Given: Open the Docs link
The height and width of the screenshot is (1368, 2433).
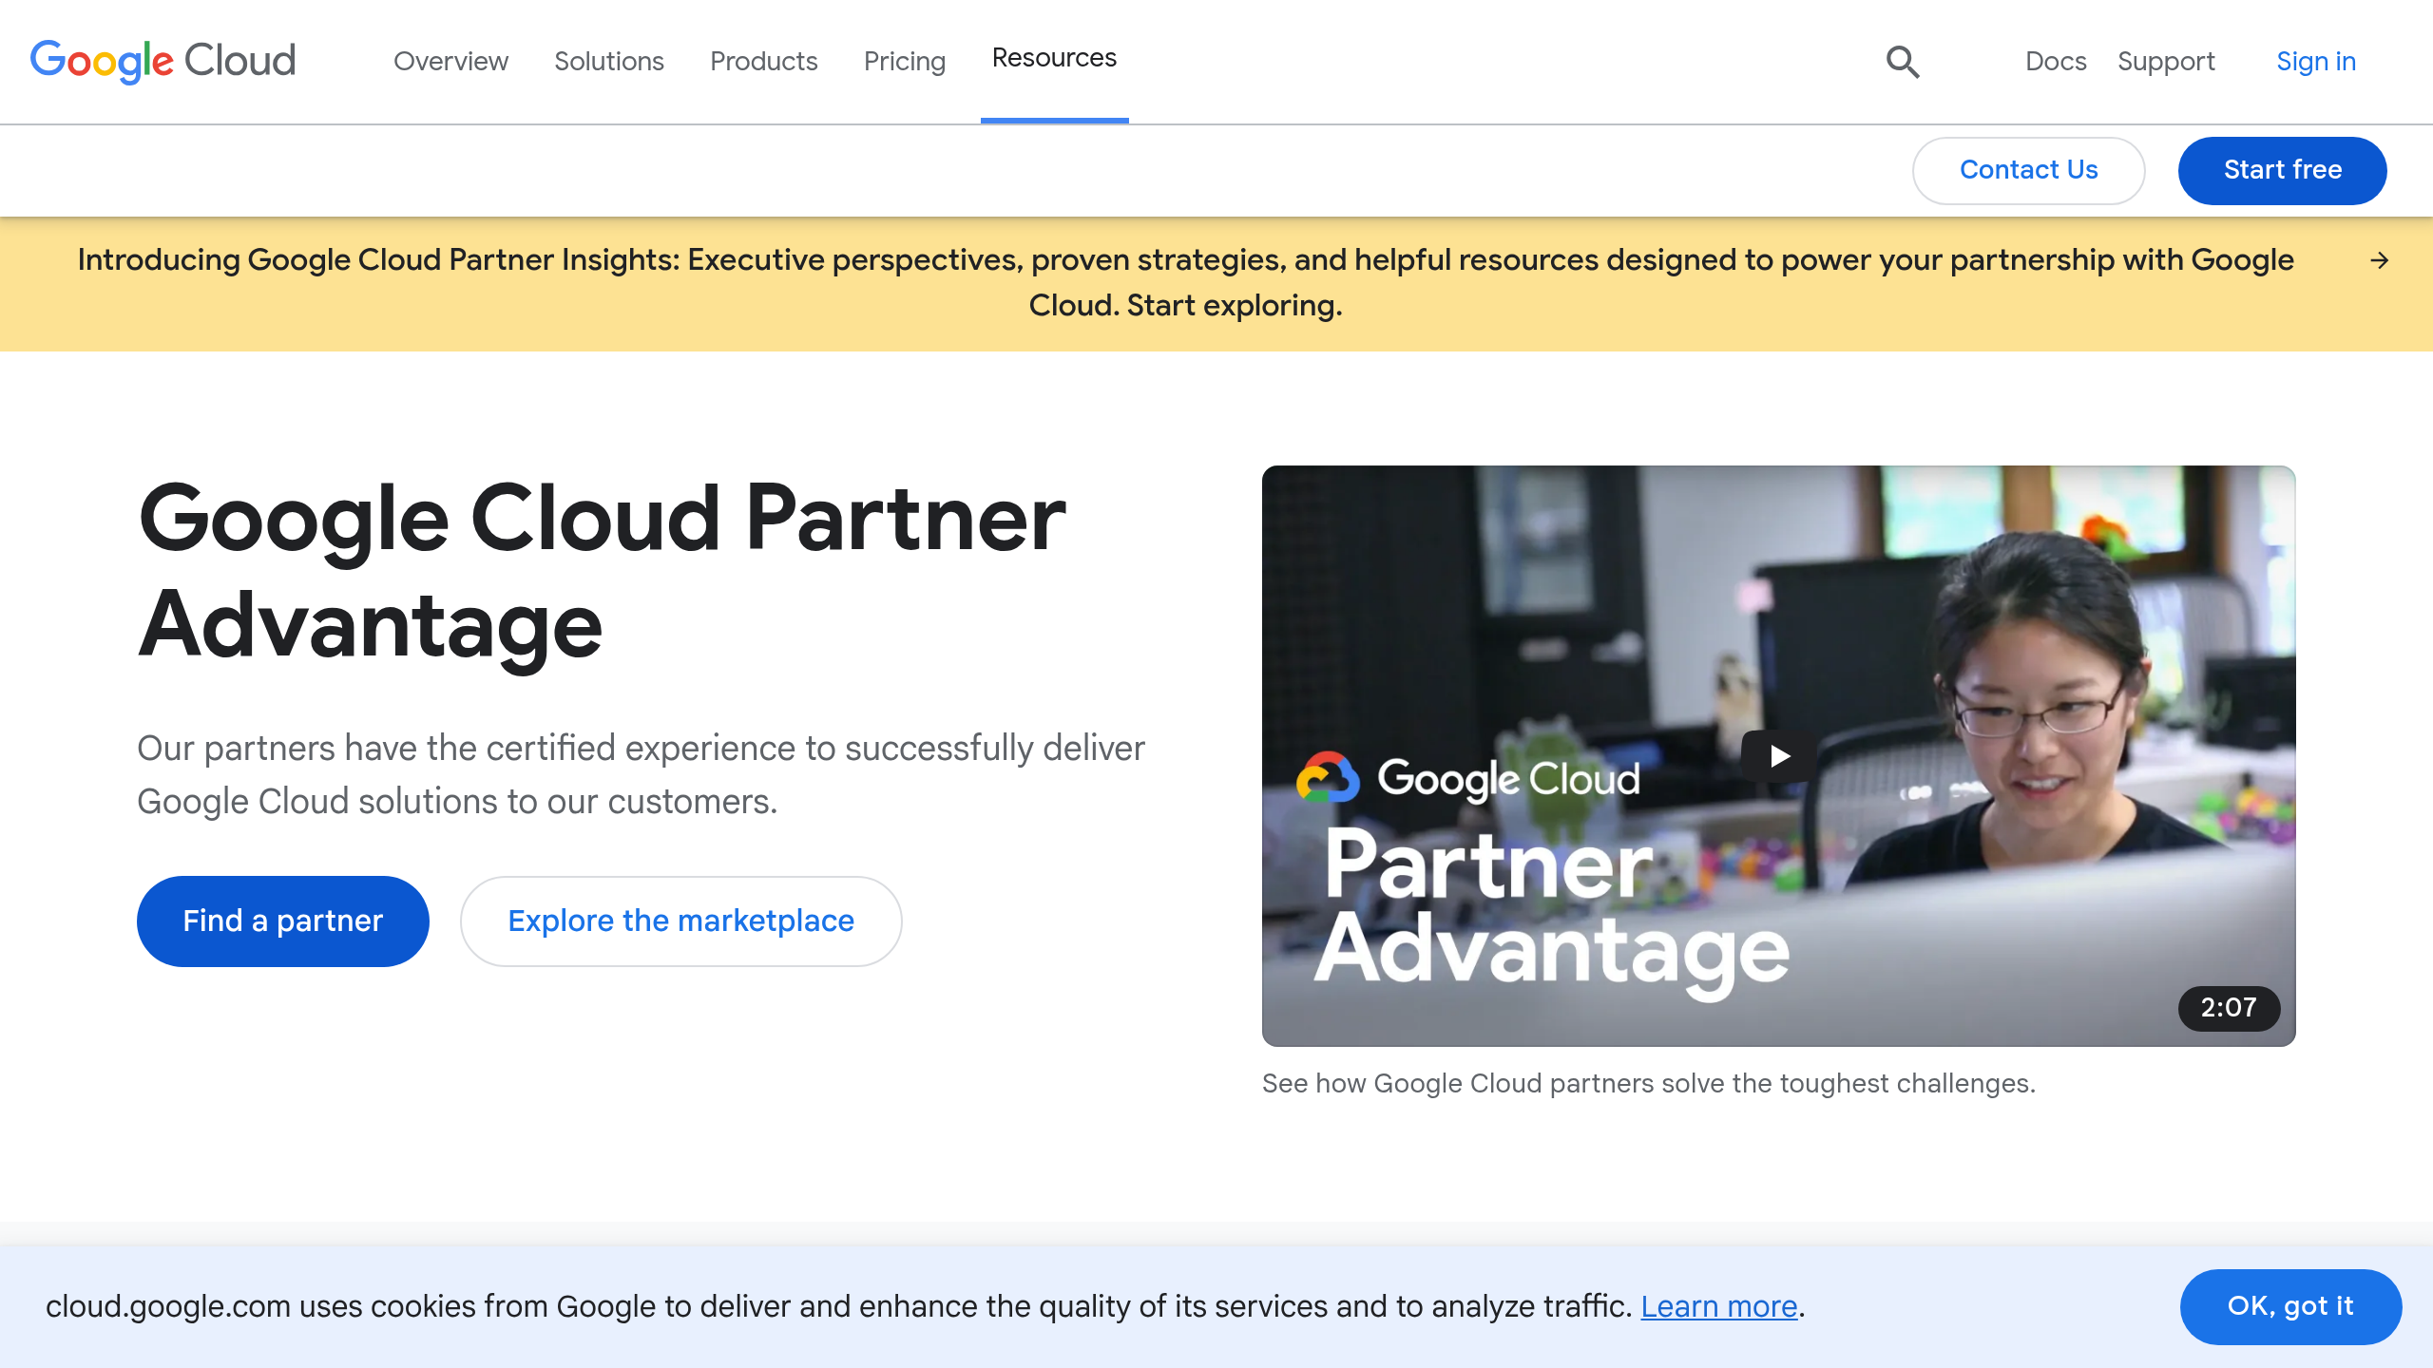Looking at the screenshot, I should (x=2055, y=62).
